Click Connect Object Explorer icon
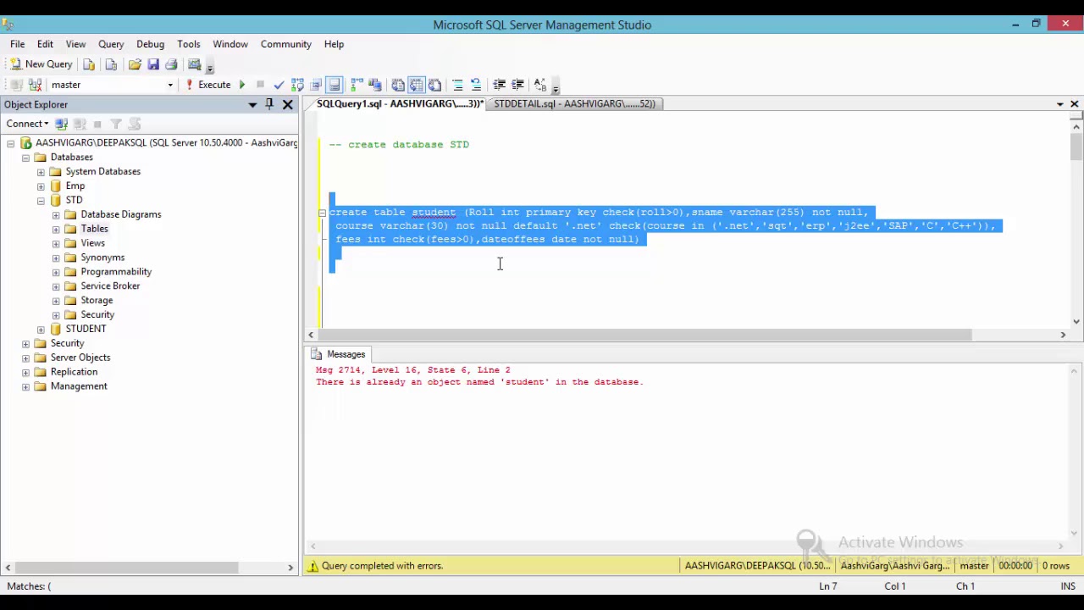 (x=62, y=124)
